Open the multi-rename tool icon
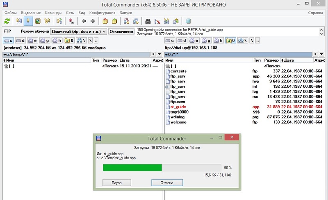 click(157, 21)
